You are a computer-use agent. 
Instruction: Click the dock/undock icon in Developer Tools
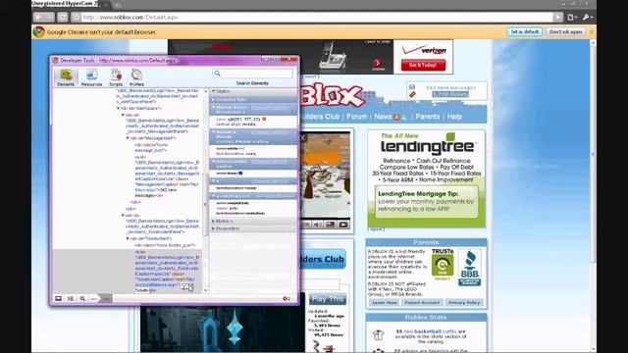(59, 298)
